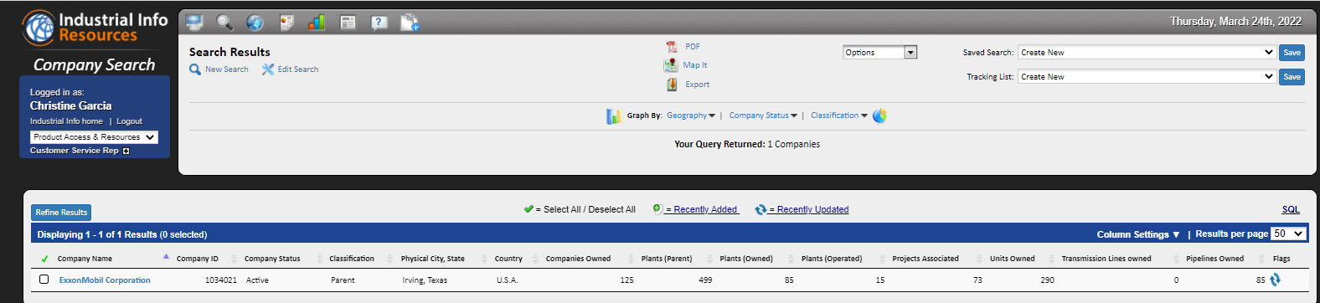The width and height of the screenshot is (1320, 303).
Task: Click the Map It link text
Action: pos(694,65)
